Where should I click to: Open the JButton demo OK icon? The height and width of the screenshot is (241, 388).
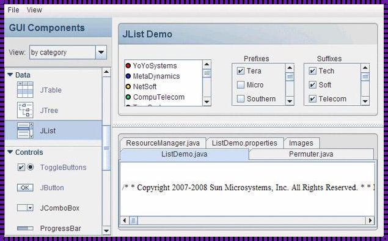tap(25, 188)
